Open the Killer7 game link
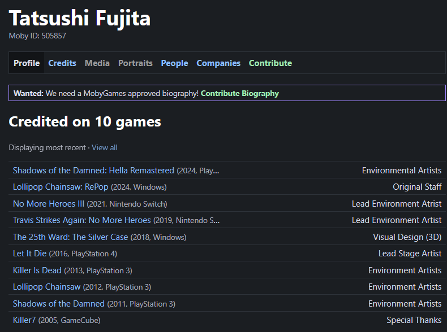This screenshot has height=332, width=447. 24,320
